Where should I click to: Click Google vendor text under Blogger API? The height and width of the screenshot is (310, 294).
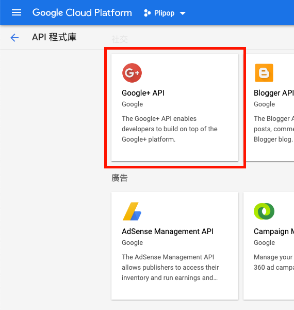[264, 104]
